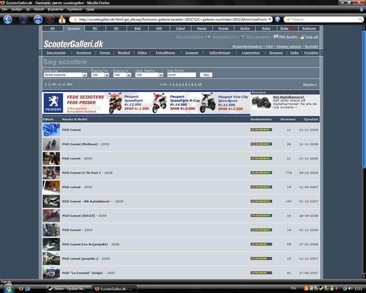Click the Reload page icon
Screen dimensions: 366x293
(38, 19)
